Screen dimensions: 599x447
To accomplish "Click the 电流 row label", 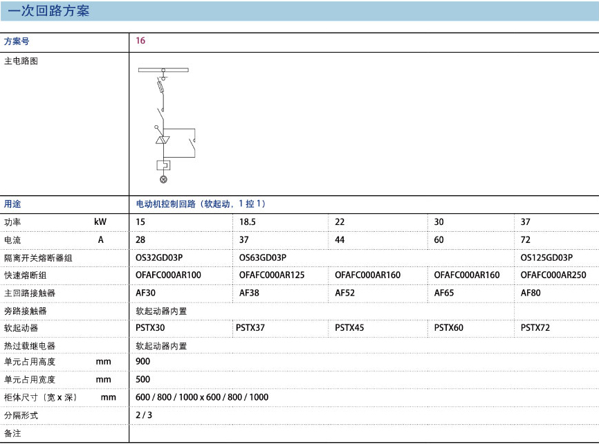I will click(x=12, y=240).
